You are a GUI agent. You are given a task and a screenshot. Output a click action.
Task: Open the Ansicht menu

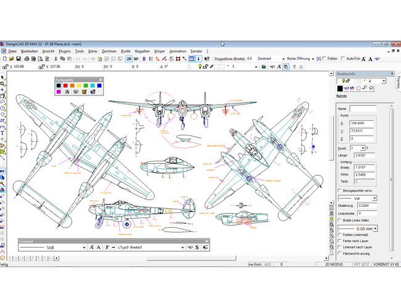pos(48,51)
